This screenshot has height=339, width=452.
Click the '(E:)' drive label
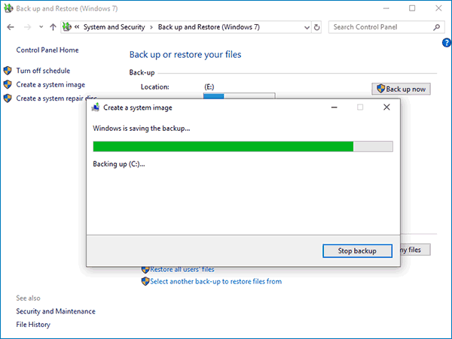(x=209, y=87)
